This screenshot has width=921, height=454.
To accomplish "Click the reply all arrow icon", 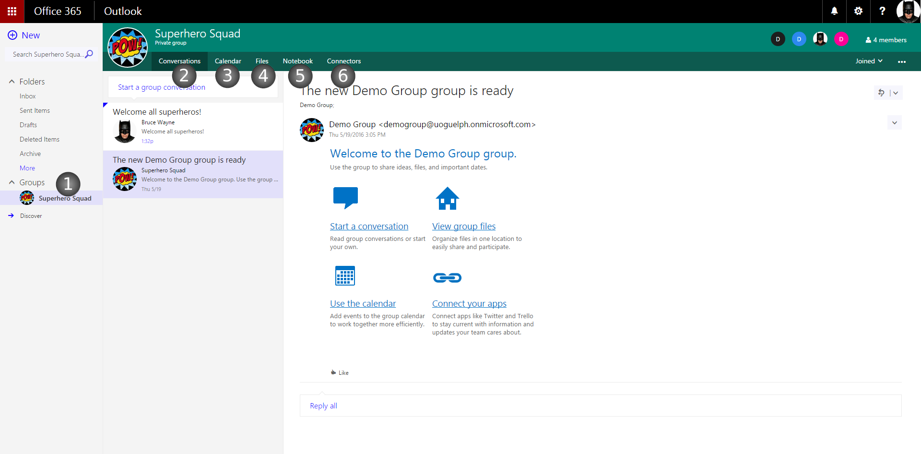I will click(881, 93).
